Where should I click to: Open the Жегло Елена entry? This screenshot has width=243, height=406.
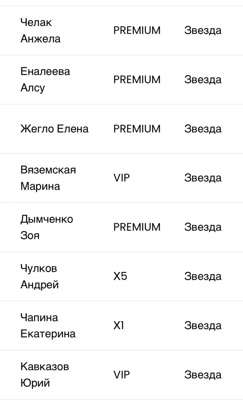point(54,129)
